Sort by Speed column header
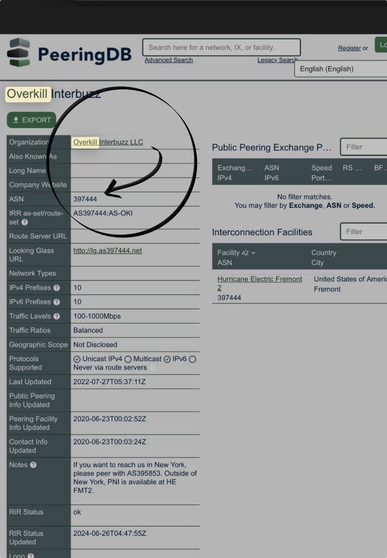The image size is (387, 558). pos(322,168)
